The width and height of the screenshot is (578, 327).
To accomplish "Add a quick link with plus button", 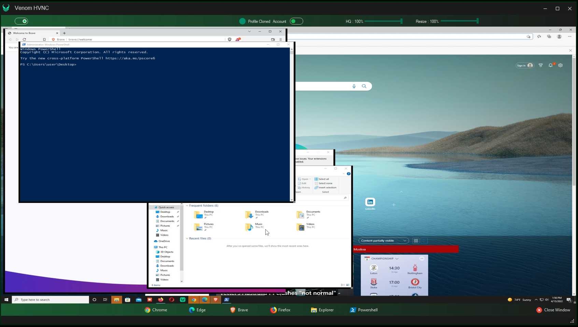I will pos(394,205).
